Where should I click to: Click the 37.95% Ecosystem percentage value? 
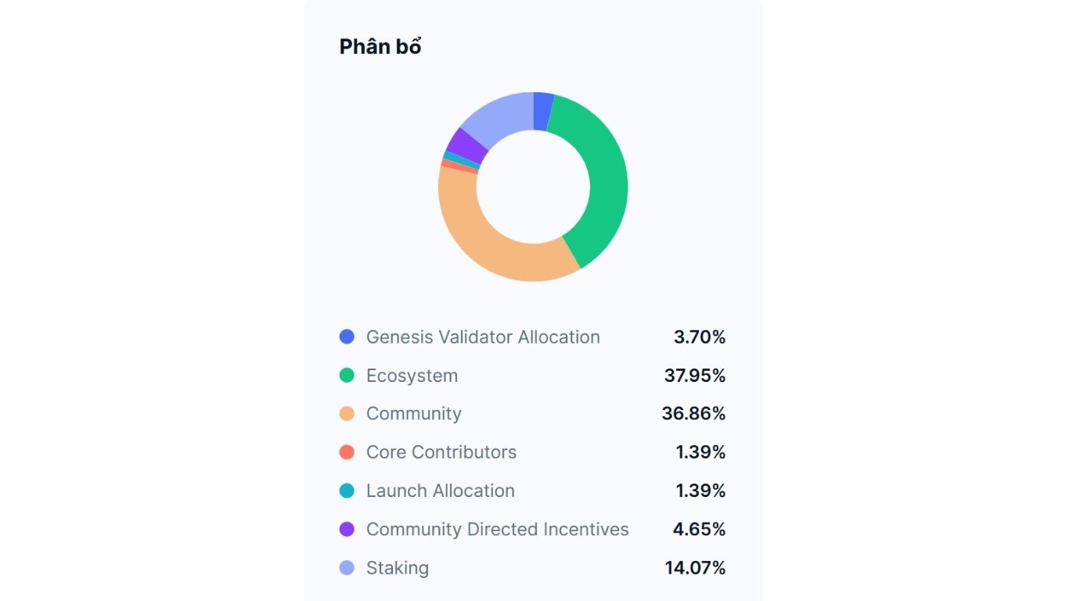695,376
